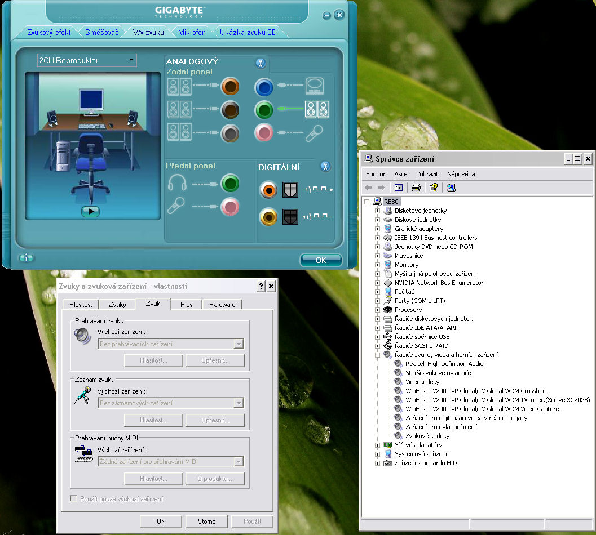
Task: Toggle the 'Použít pouze výchozí zařízení' checkbox
Action: [73, 499]
